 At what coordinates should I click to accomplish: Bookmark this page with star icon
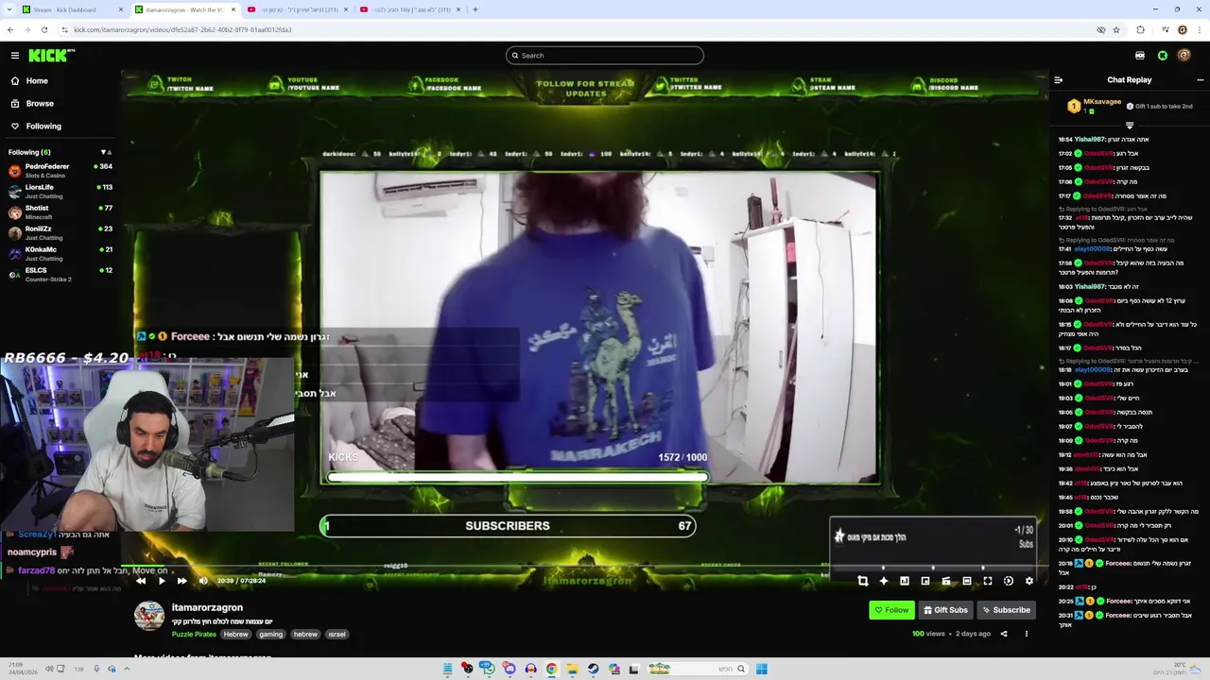pos(1116,29)
